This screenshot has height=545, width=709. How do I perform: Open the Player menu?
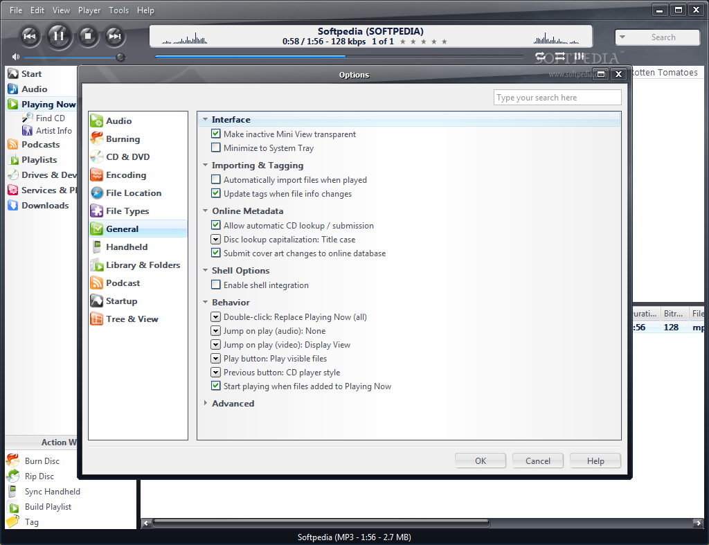pos(89,10)
